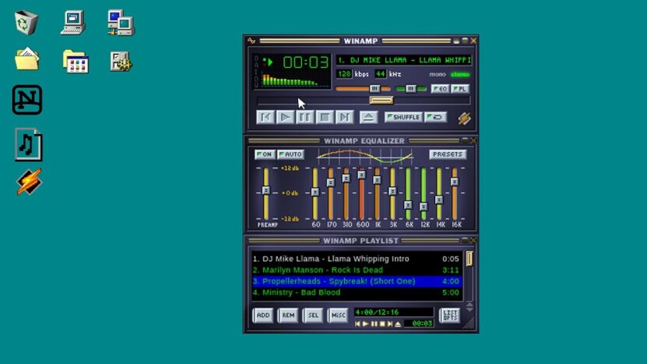The image size is (647, 364).
Task: Click the 3K band slider handle
Action: (x=393, y=191)
